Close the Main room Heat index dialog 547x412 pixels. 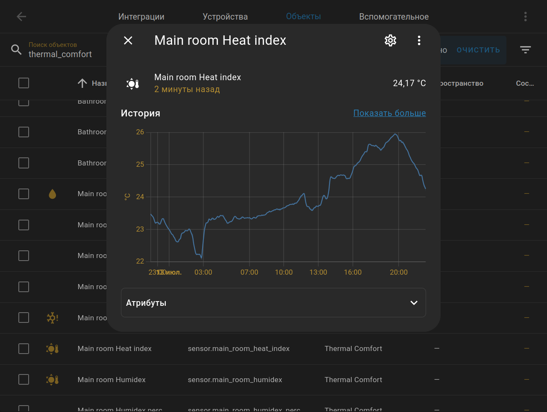[128, 41]
